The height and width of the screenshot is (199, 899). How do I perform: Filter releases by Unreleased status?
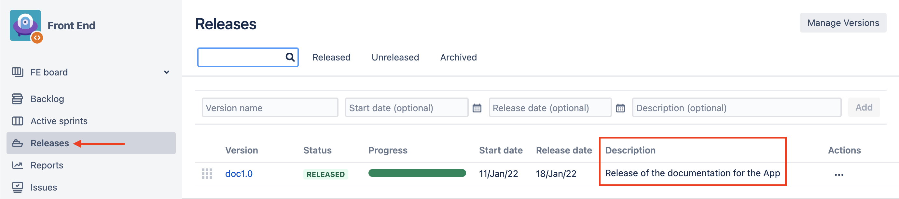395,57
